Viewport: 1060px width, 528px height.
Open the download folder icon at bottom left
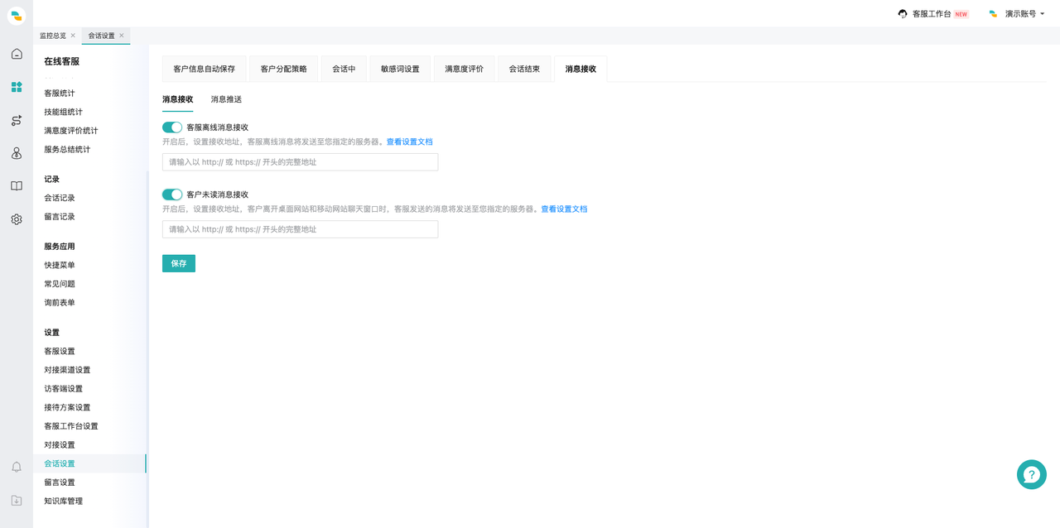pos(17,501)
